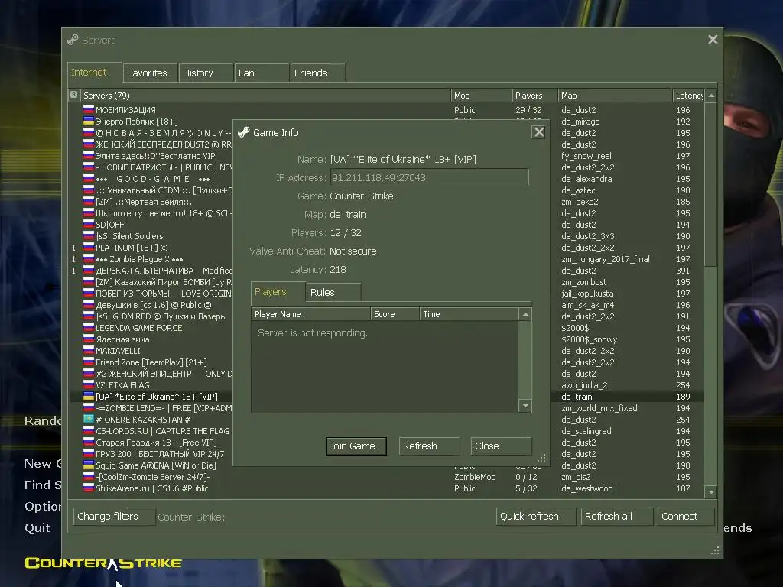Viewport: 783px width, 587px height.
Task: Sort servers by the Map column header
Action: (x=616, y=96)
